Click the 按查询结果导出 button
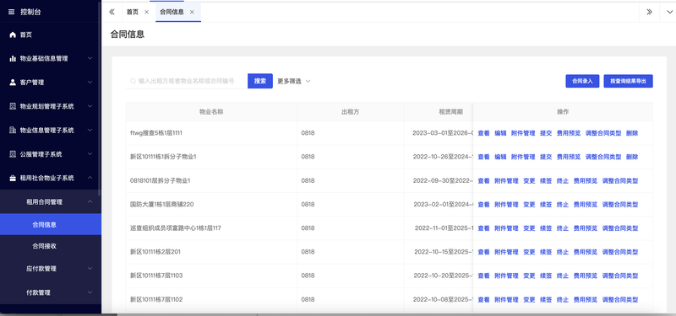Image resolution: width=676 pixels, height=316 pixels. click(x=628, y=81)
